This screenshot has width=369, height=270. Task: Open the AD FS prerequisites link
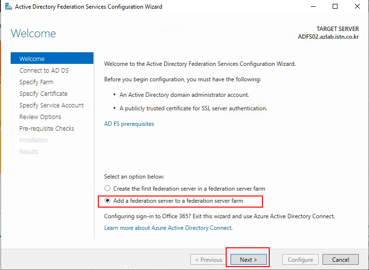[x=129, y=124]
